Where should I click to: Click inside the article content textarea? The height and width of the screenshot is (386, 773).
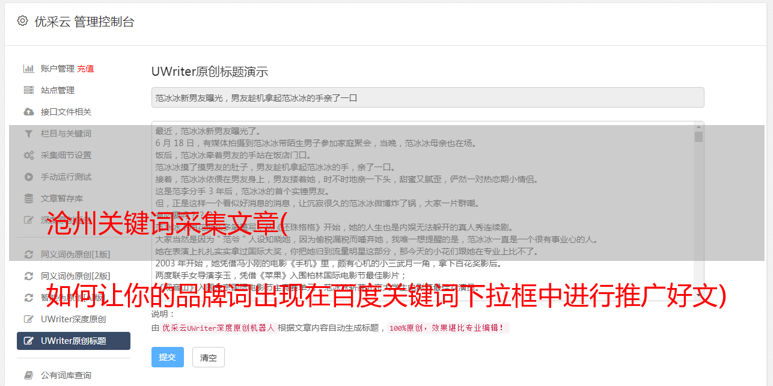click(423, 211)
